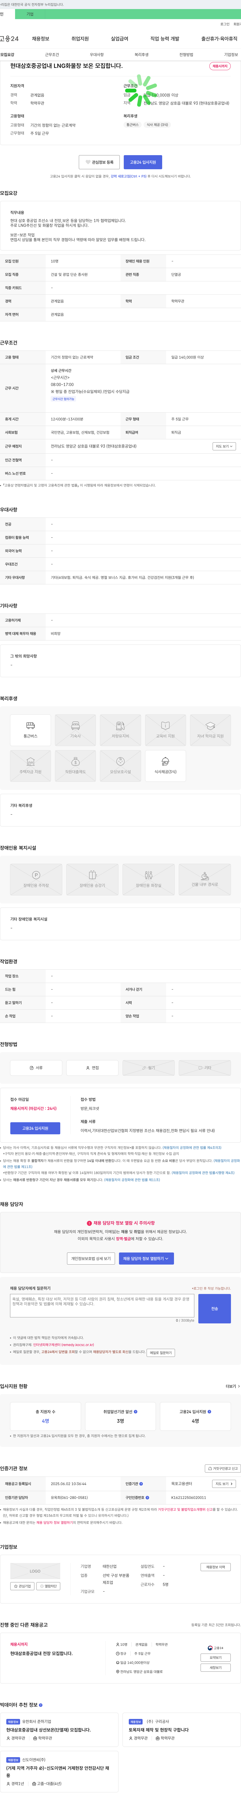Viewport: 241px width, 1815px height.
Task: Click the 관심정보 등록 heart button
Action: pos(99,162)
